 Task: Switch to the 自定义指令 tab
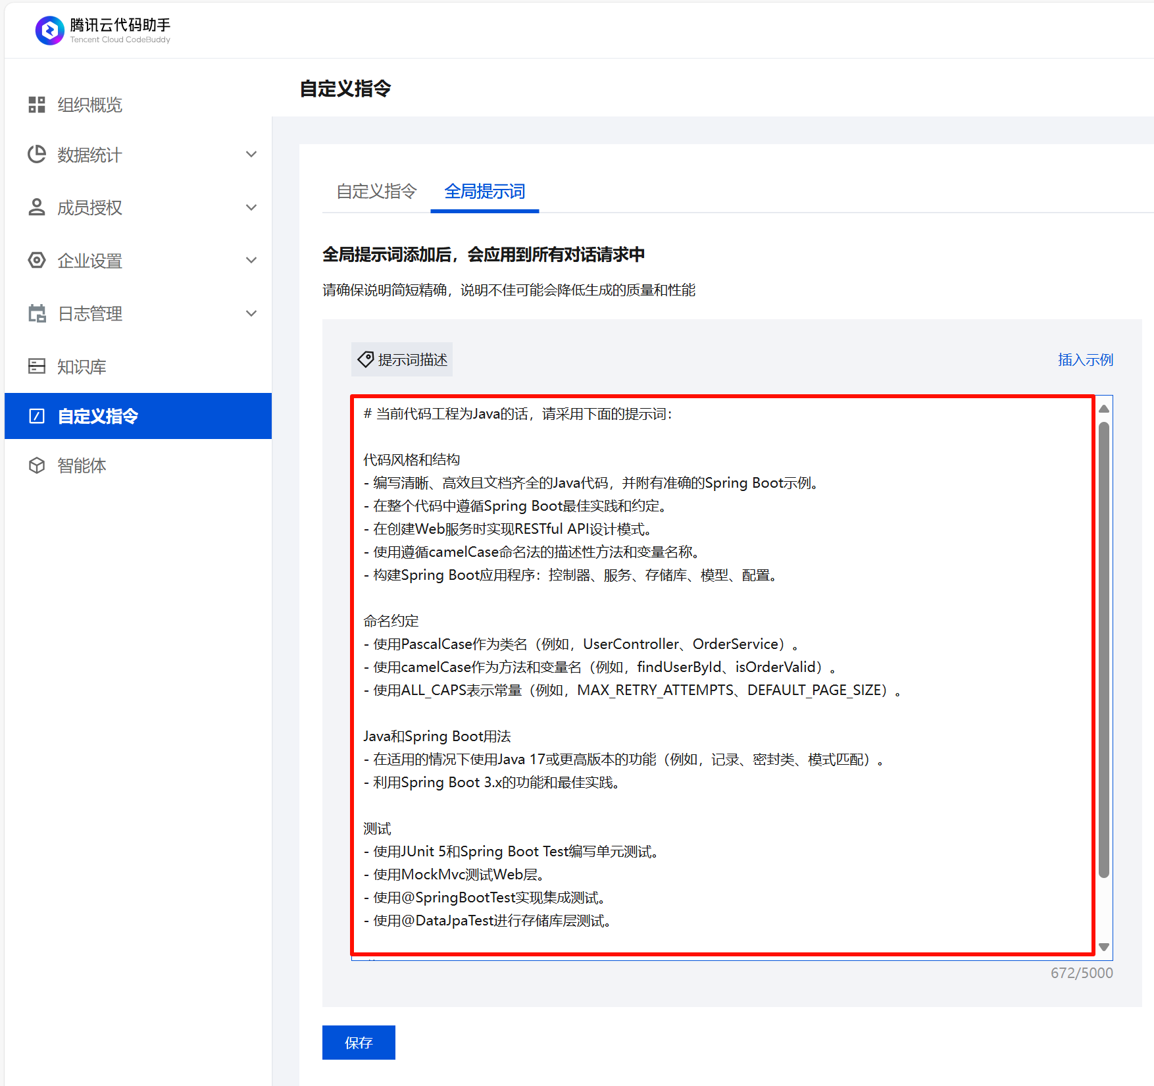pos(376,192)
